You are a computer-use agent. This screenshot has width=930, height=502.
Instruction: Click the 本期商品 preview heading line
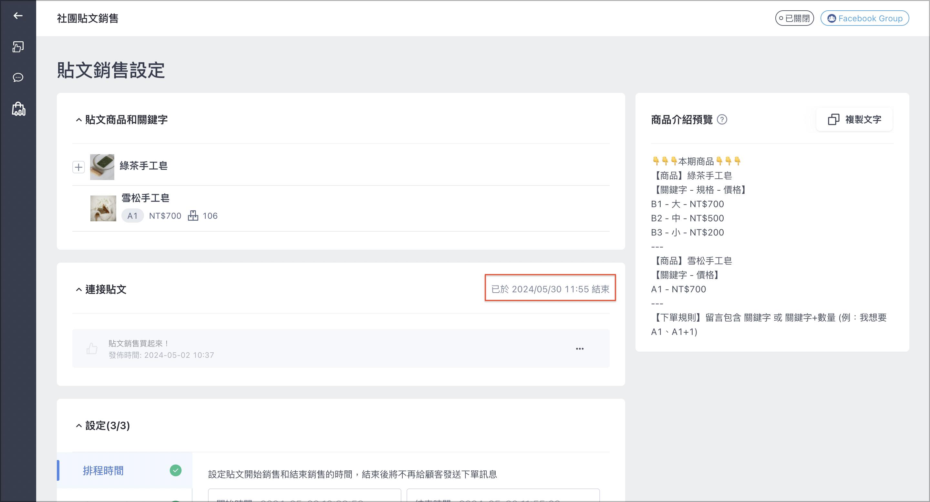point(697,161)
